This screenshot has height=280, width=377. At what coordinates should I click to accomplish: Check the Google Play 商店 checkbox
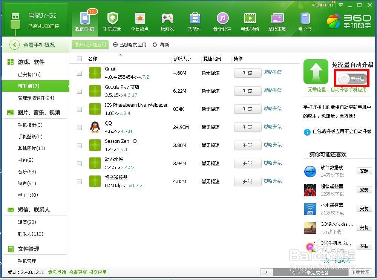pyautogui.click(x=79, y=91)
